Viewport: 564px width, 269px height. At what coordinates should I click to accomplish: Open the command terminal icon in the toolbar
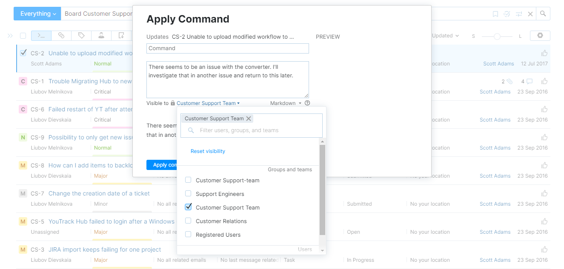point(41,36)
